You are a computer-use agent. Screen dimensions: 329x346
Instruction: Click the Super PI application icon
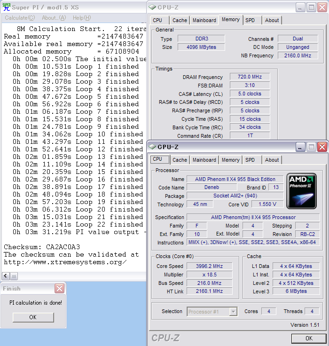(x=7, y=7)
